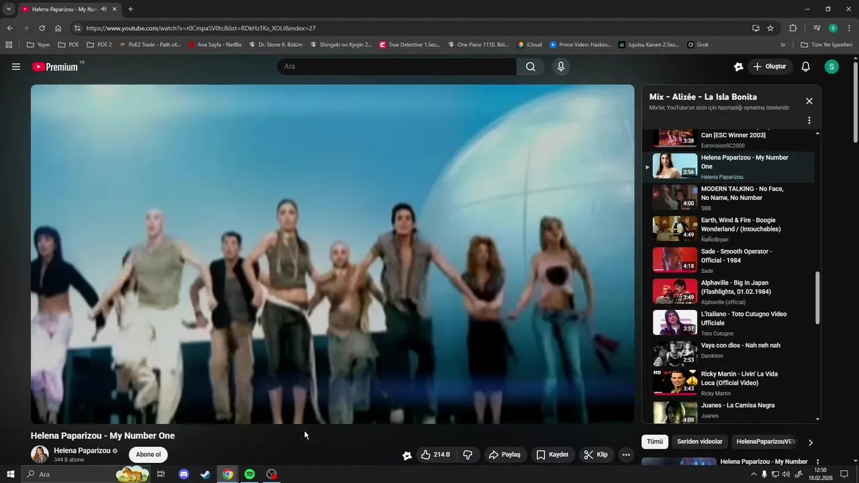Viewport: 859px width, 483px height.
Task: Click the sparkle icon beside Oluştur
Action: pos(738,66)
